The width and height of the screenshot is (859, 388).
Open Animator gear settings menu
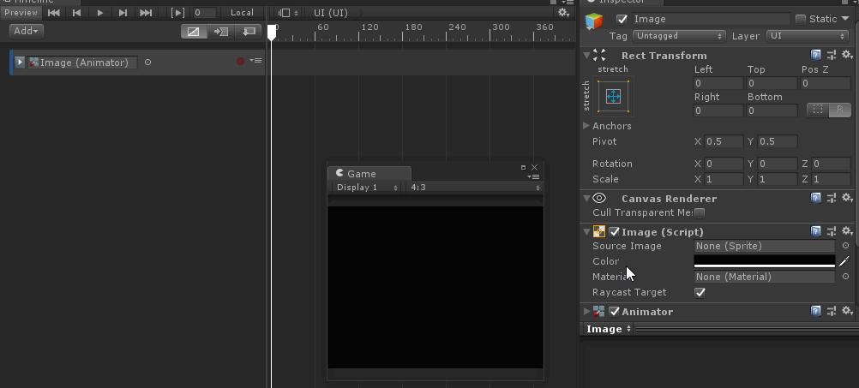tap(848, 311)
